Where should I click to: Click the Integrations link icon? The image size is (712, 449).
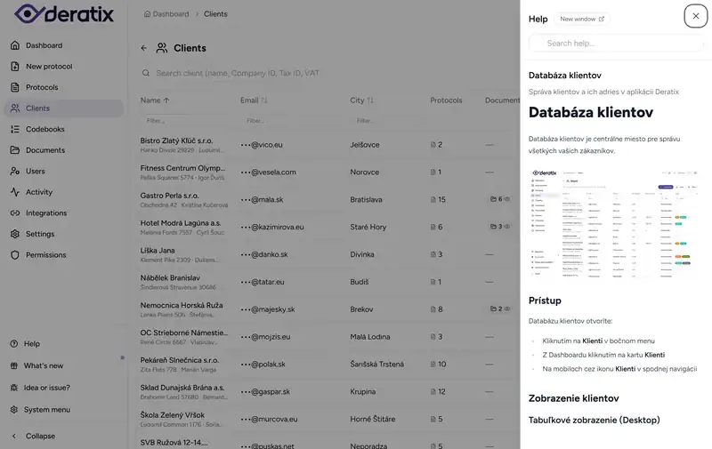15,212
